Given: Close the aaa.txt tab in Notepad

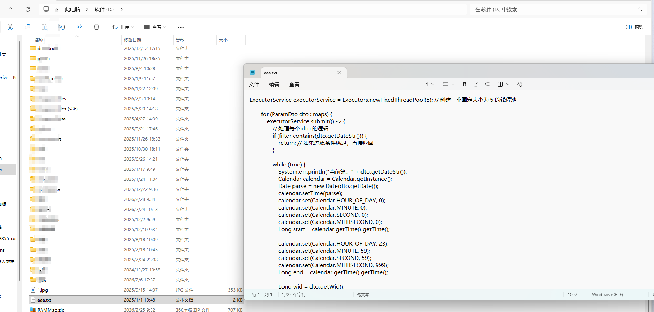Looking at the screenshot, I should (339, 73).
